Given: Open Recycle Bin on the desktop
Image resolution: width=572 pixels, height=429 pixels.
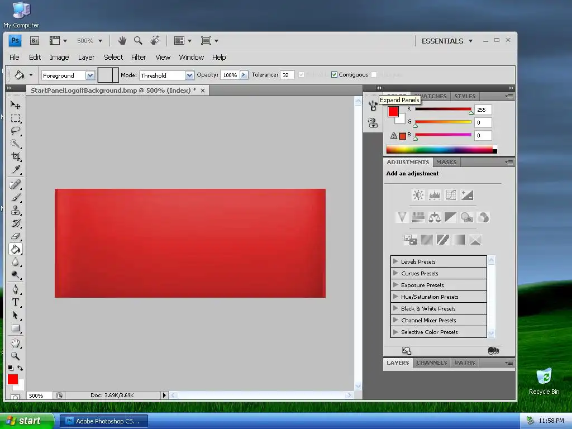Looking at the screenshot, I should coord(544,381).
